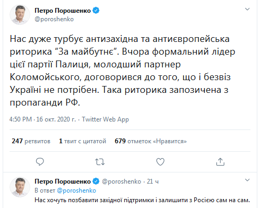Image resolution: width=260 pixels, height=208 pixels.
Task: Open the Петро Порошенко name in the reply tweet
Action: pos(63,181)
